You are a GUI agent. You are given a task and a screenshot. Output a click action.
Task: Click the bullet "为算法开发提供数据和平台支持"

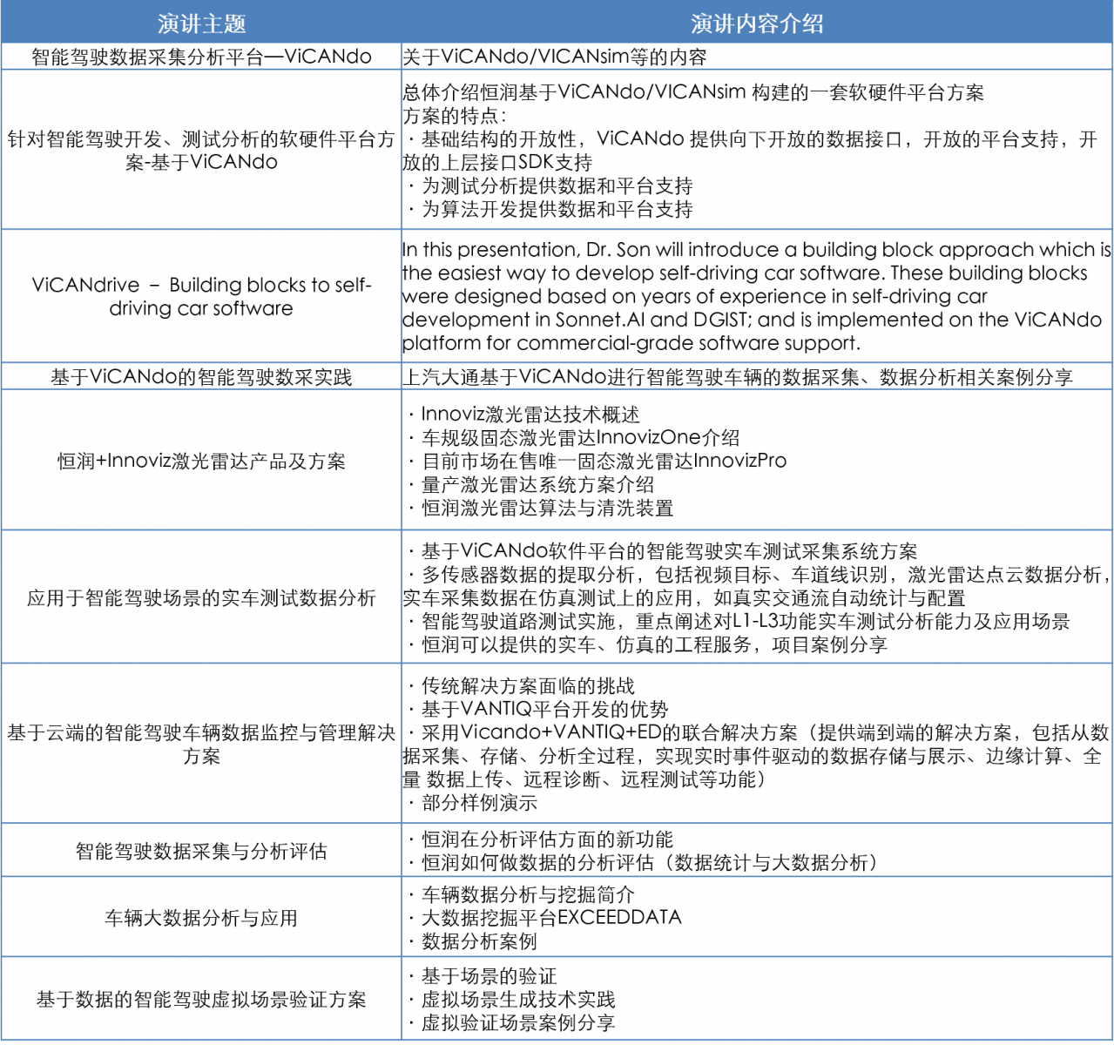pyautogui.click(x=550, y=209)
